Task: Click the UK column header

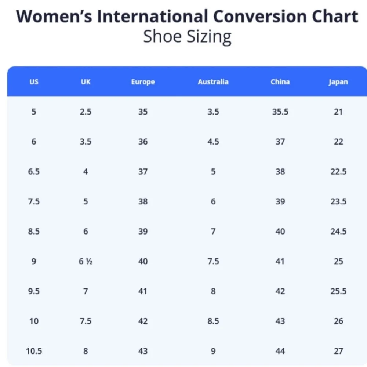Action: (x=86, y=82)
